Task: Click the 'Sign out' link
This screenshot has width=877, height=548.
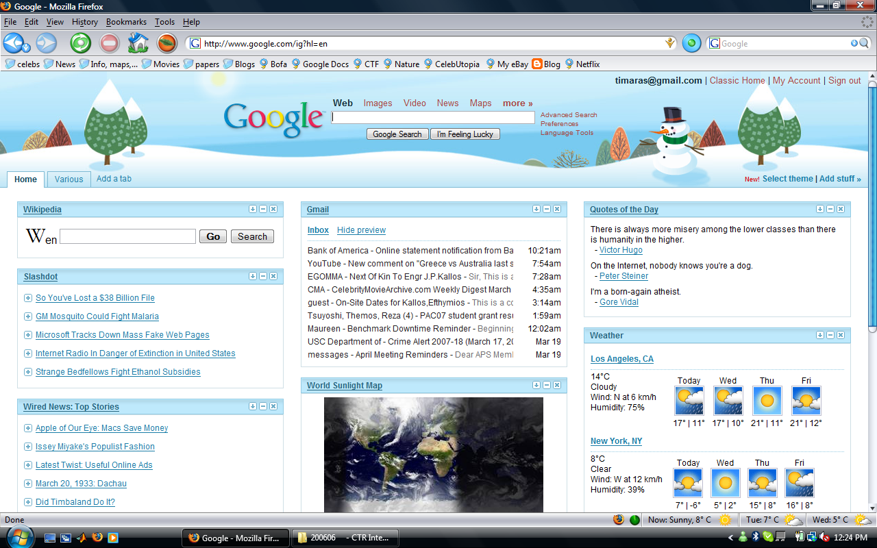Action: click(845, 80)
